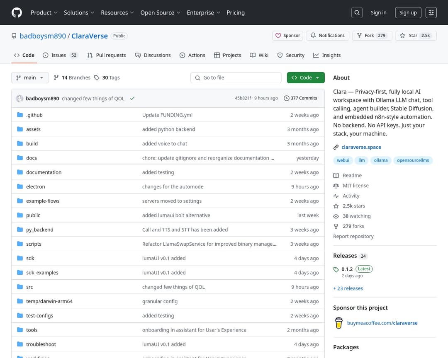The width and height of the screenshot is (448, 358).
Task: Open the buymeacoffee.com/claraverse sponsor link
Action: tap(382, 323)
